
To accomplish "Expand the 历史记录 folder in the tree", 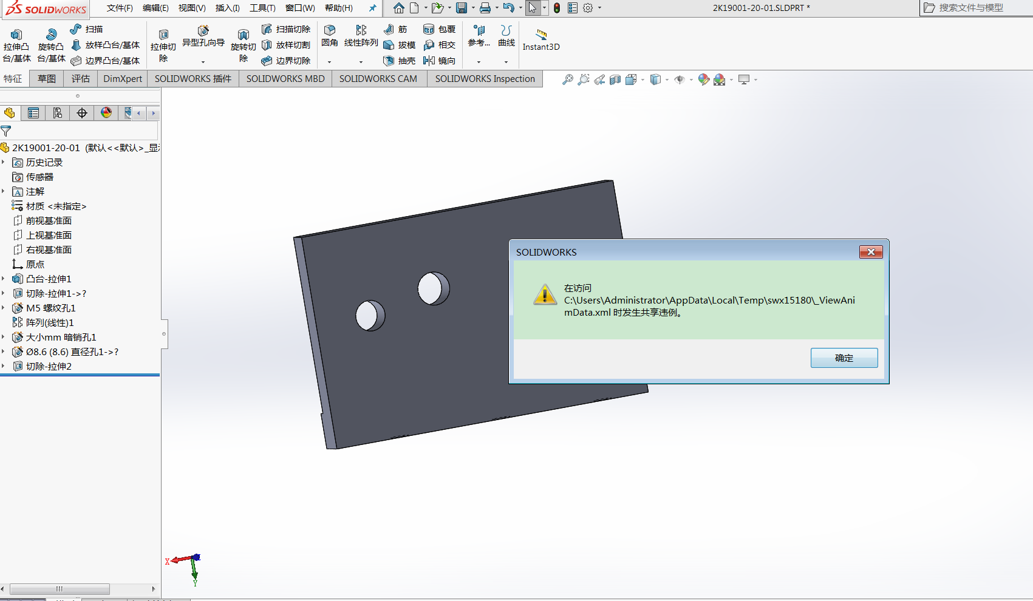I will coord(4,163).
